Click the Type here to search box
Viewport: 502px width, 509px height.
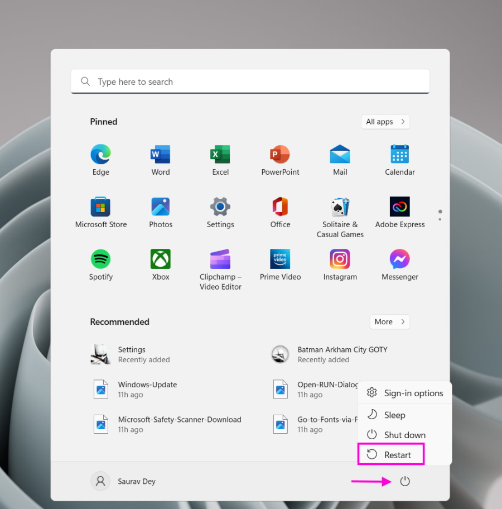click(250, 81)
